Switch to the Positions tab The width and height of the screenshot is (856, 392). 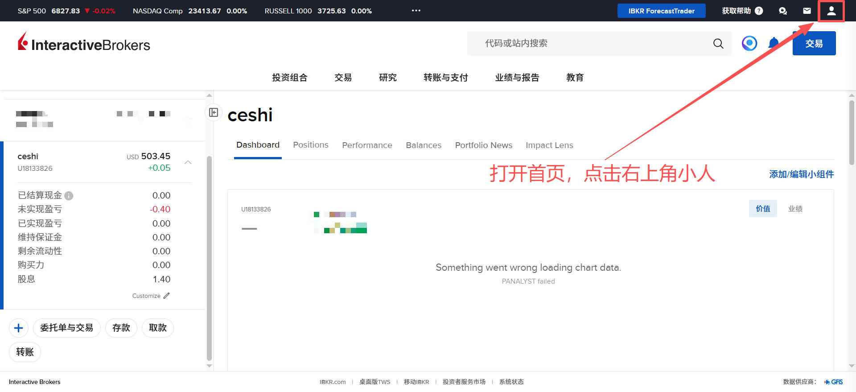(x=310, y=145)
